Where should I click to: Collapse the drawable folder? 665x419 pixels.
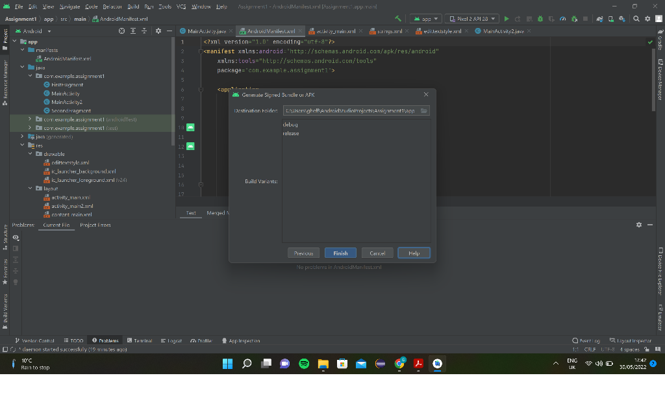point(30,153)
